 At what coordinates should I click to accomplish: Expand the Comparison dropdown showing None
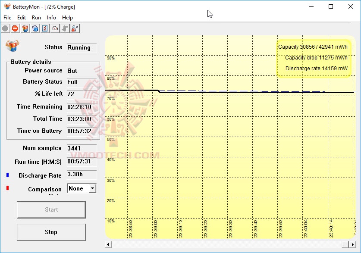click(x=92, y=188)
